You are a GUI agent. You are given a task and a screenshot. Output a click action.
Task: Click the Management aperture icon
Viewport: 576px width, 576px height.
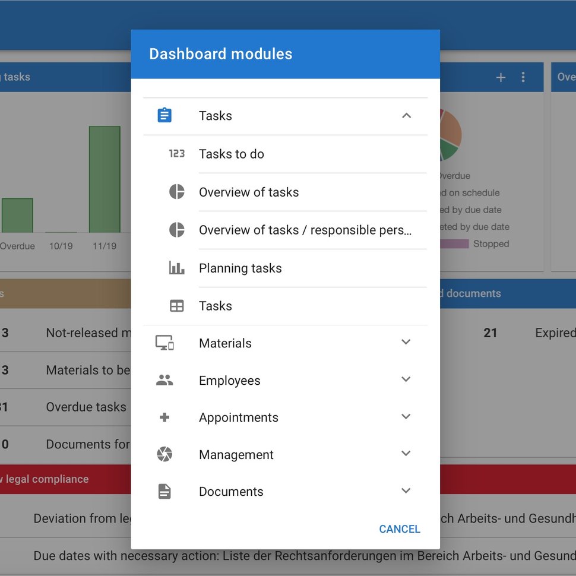pyautogui.click(x=164, y=454)
